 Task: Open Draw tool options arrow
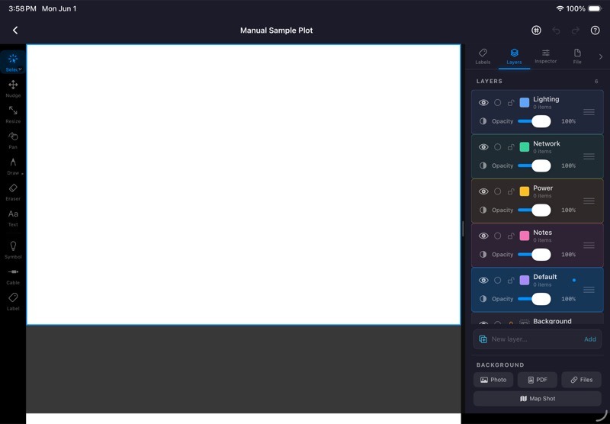pos(22,174)
